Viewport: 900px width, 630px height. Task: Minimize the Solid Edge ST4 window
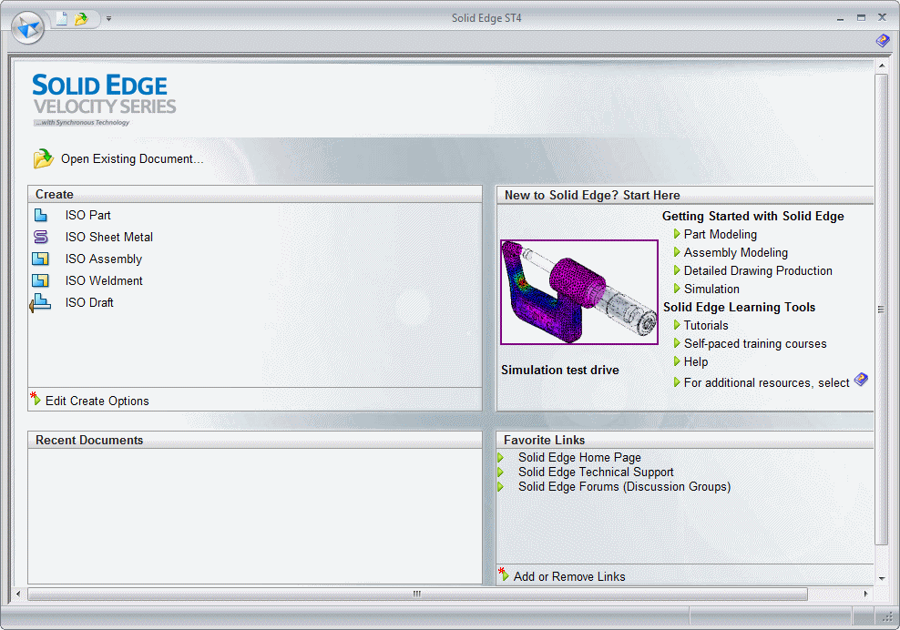[840, 18]
